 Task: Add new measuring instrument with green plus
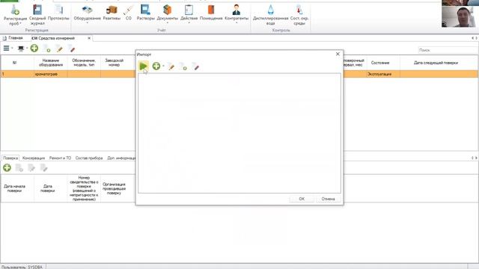click(34, 48)
